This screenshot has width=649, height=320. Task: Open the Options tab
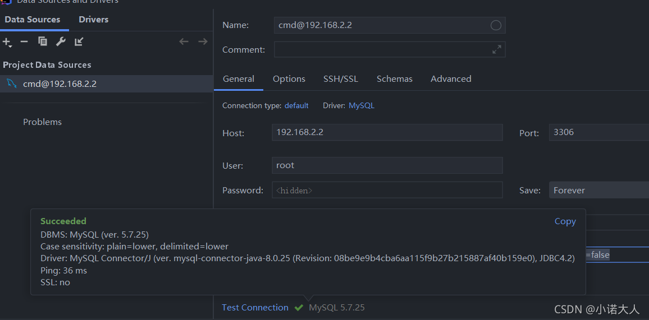[289, 79]
